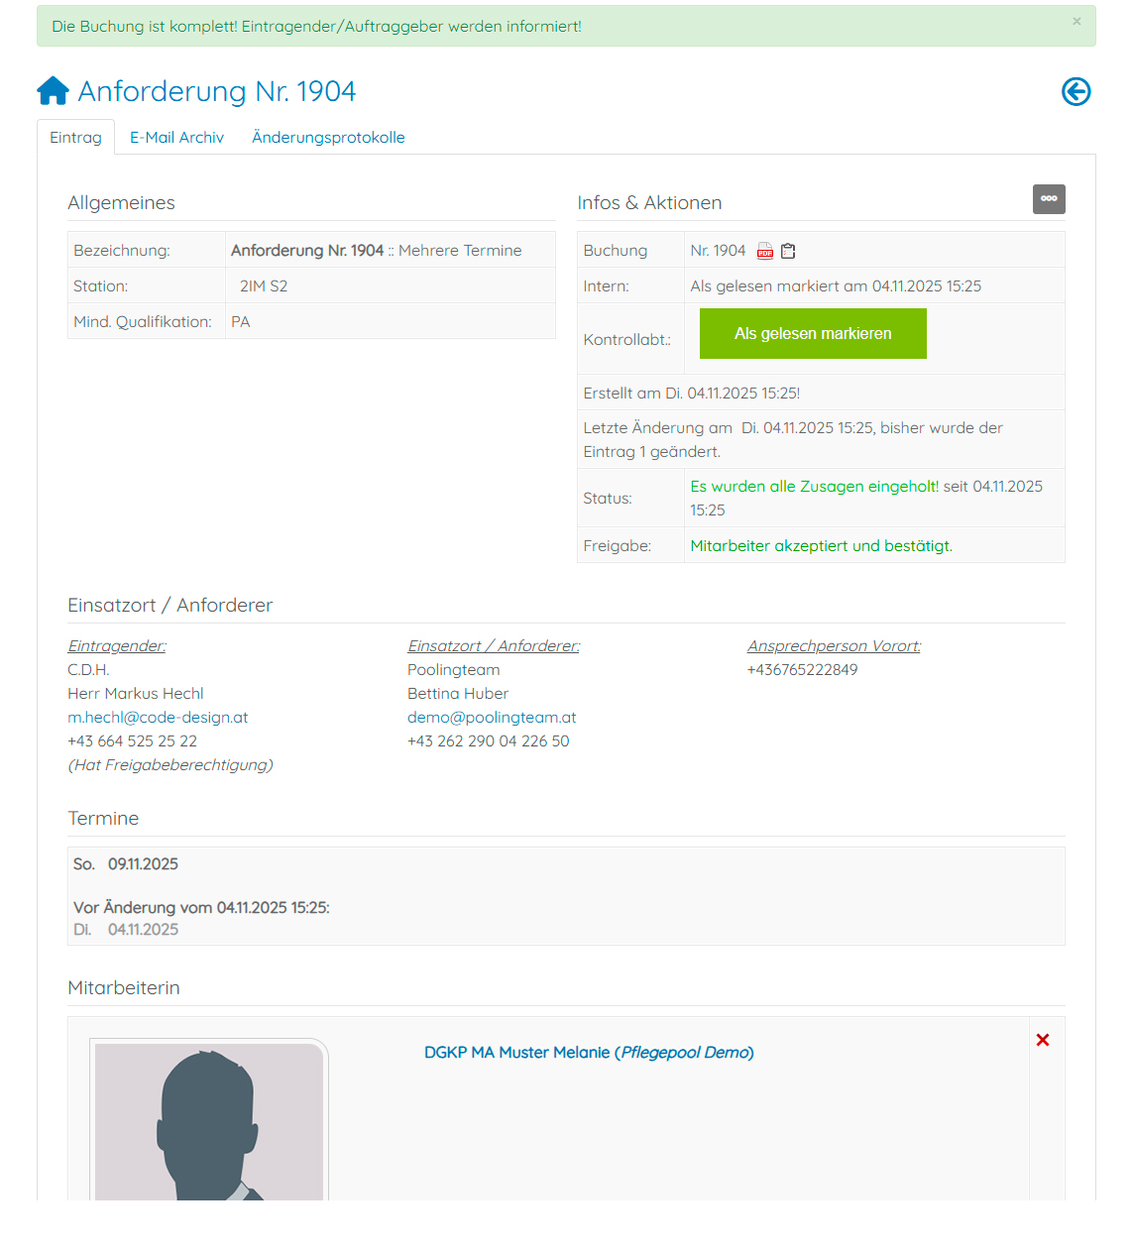Click the Mitarbeiter akzeptiert und bestätigt text
This screenshot has height=1250, width=1133.
821,546
